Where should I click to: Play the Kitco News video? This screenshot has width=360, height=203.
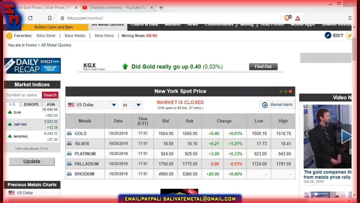pos(346,137)
